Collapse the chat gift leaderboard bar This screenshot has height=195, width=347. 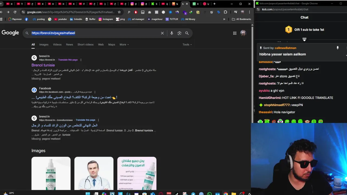304,40
